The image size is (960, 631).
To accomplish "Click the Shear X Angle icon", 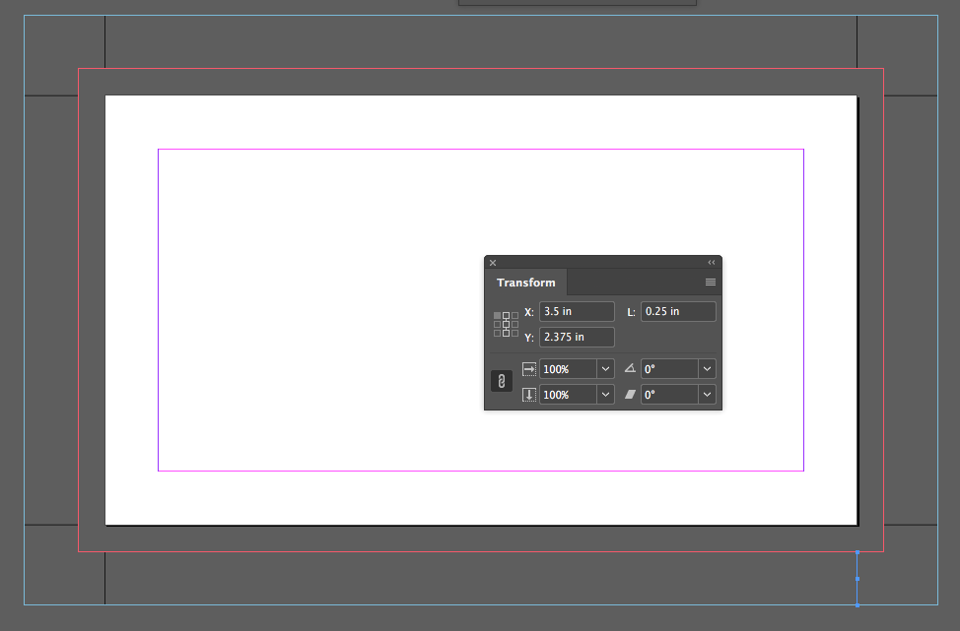I will 630,395.
